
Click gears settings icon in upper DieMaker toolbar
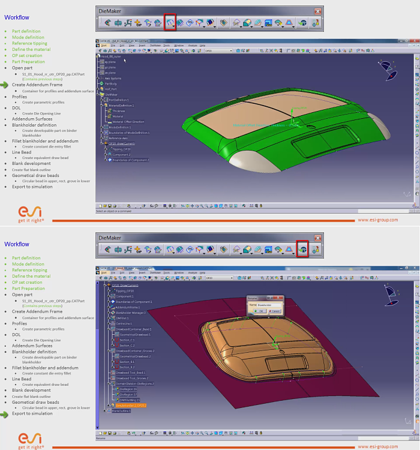316,23
